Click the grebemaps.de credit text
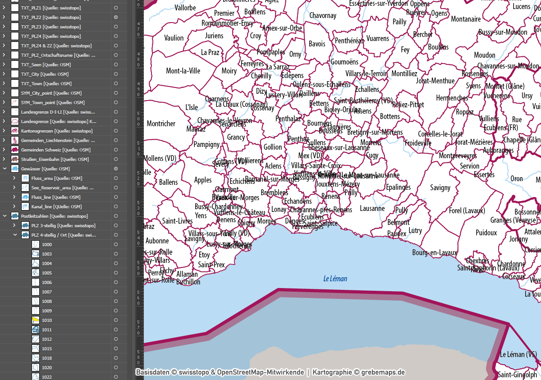541x380 pixels. click(383, 372)
